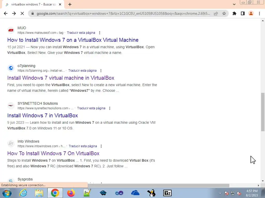Viewport: 265px width, 198px height.
Task: Translate the SYSNETTECH Solutions result page
Action: tap(91, 108)
